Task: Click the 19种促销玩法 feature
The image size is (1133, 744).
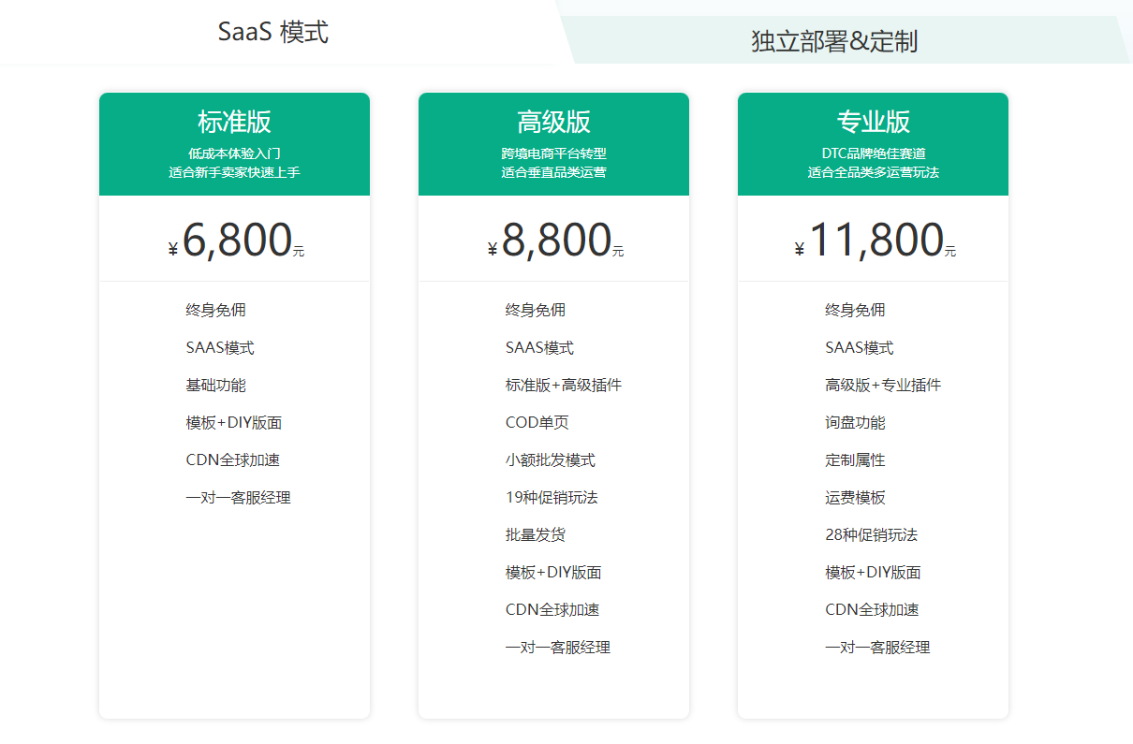Action: click(551, 497)
